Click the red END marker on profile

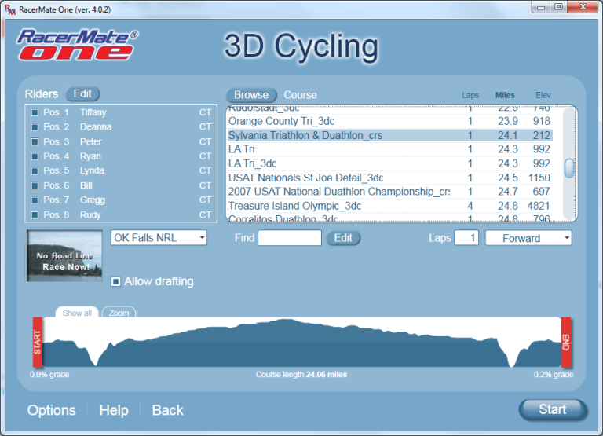click(x=566, y=343)
